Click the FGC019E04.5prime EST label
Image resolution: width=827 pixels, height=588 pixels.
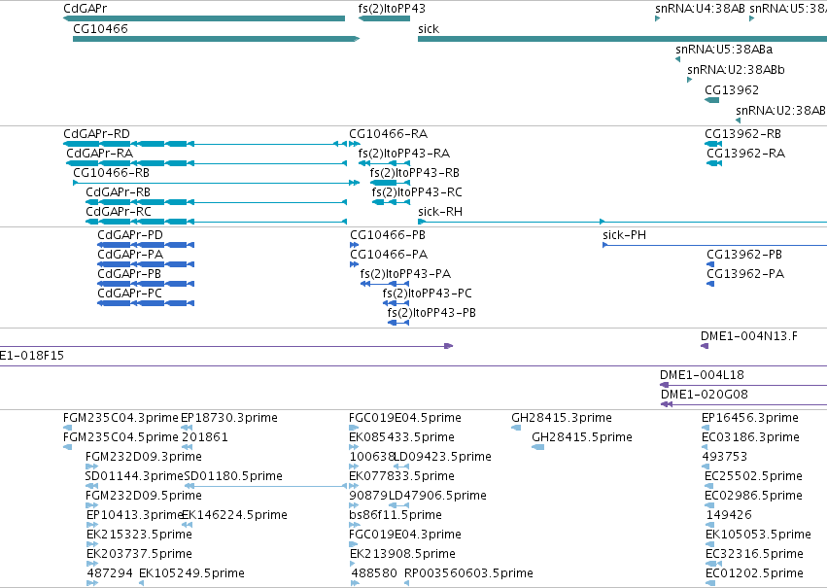point(405,418)
